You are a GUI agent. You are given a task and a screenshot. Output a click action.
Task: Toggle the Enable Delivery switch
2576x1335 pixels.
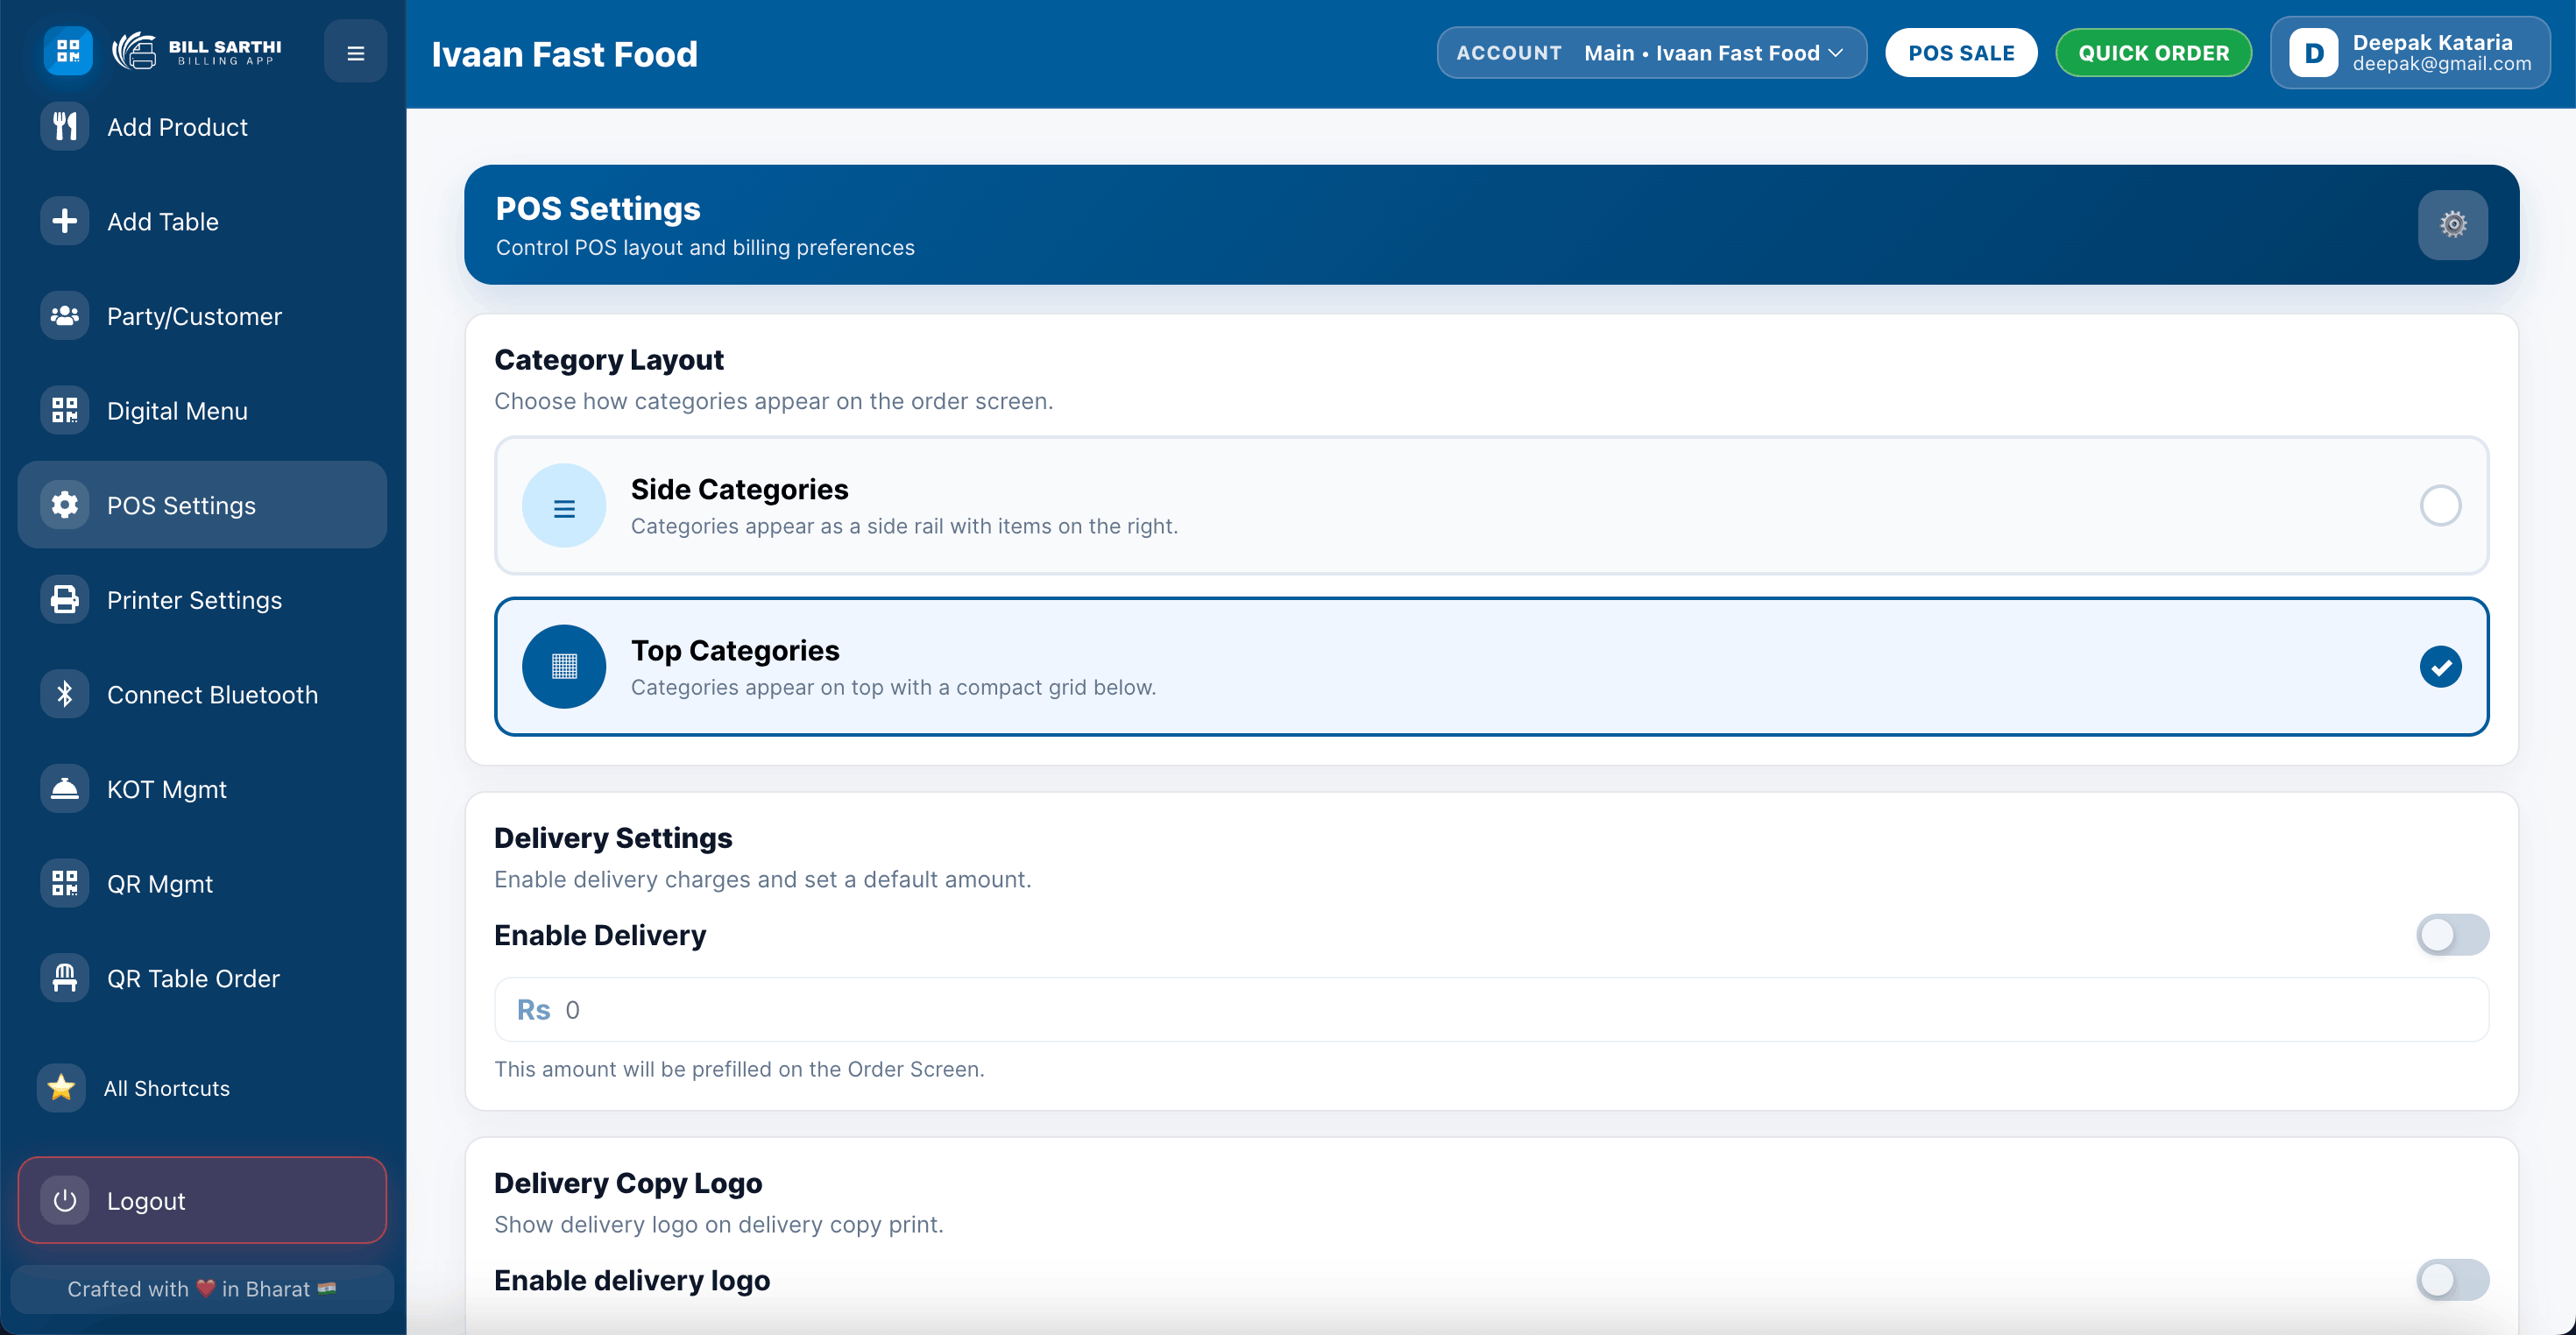coord(2452,935)
